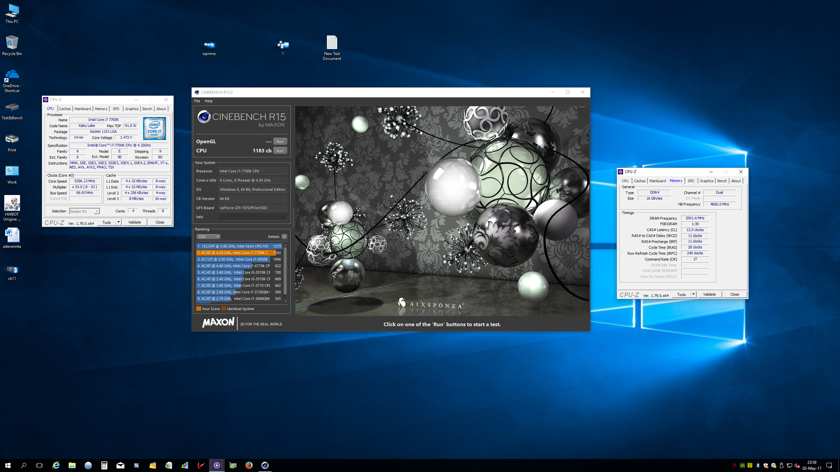
Task: Select ranking row 1 Intel Xeon CPU 1279
Action: coord(239,246)
